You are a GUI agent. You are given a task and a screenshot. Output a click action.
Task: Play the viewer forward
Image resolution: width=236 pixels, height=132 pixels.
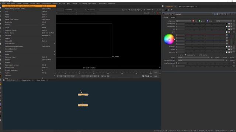83,76
